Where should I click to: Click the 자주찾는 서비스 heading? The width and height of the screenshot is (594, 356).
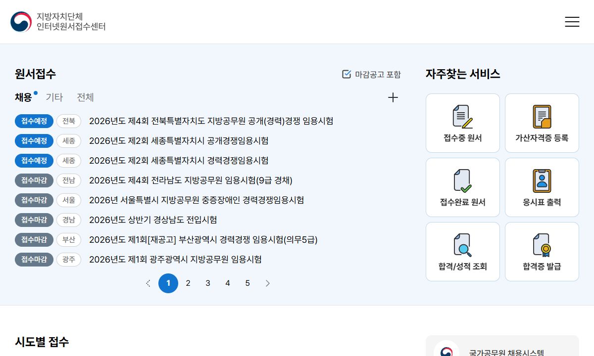[463, 74]
